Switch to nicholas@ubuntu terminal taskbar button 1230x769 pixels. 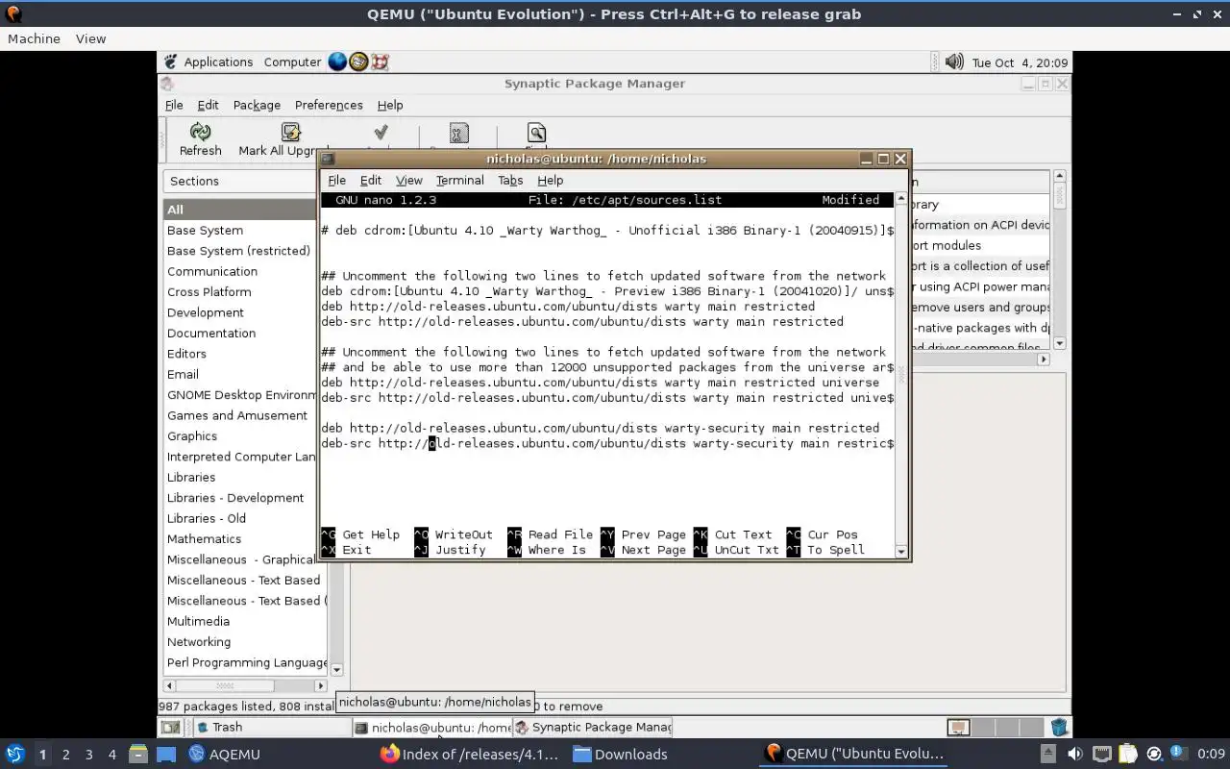pyautogui.click(x=431, y=728)
